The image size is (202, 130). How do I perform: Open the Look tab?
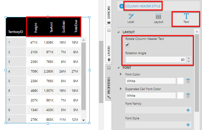(131, 18)
